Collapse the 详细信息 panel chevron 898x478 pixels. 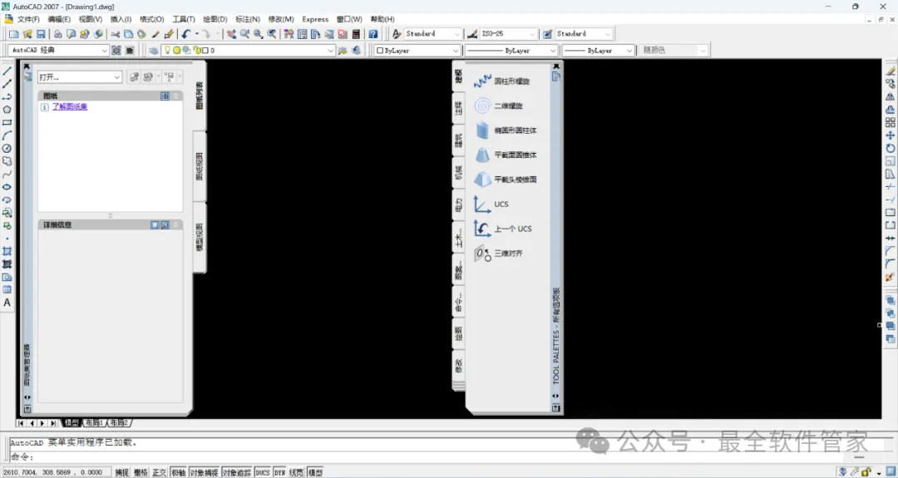(175, 225)
